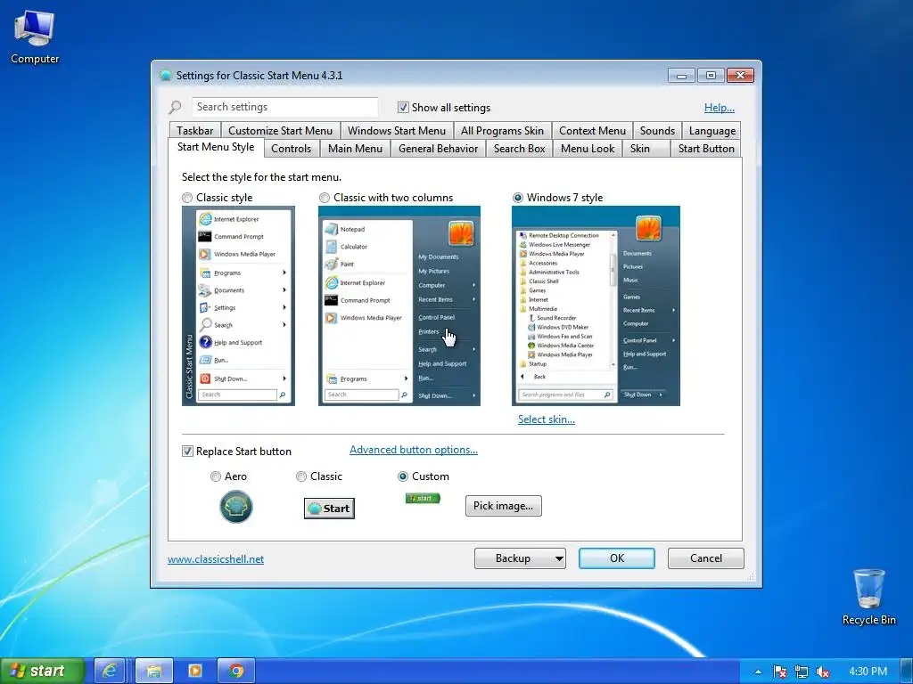Switch to the Controls tab
The image size is (913, 684).
pos(292,149)
